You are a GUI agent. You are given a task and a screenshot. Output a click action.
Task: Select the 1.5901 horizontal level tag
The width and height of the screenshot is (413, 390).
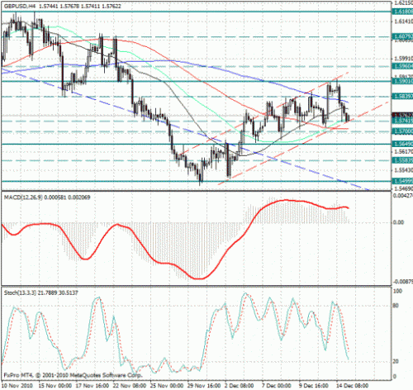click(x=402, y=81)
